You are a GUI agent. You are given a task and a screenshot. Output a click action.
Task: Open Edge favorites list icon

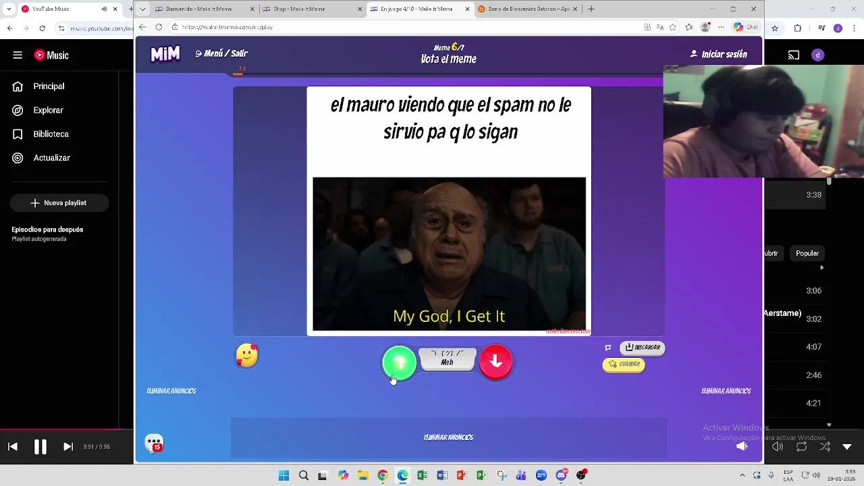click(688, 27)
